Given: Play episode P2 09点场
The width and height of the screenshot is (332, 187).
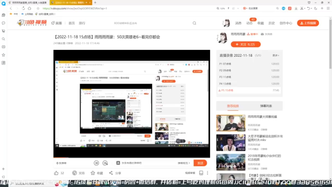Looking at the screenshot, I should coord(249,70).
